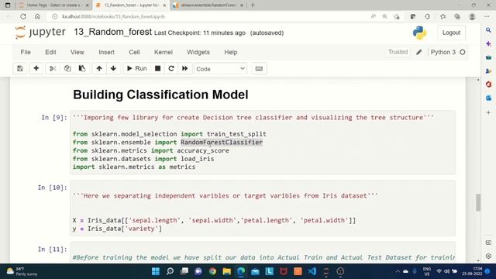Viewport: 496px width, 279px height.
Task: Open File Explorer from taskbar
Action: (227, 271)
